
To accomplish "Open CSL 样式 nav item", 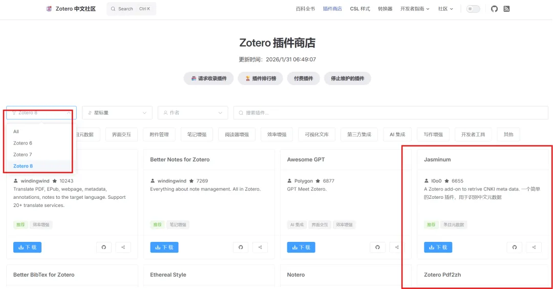I will tap(360, 9).
